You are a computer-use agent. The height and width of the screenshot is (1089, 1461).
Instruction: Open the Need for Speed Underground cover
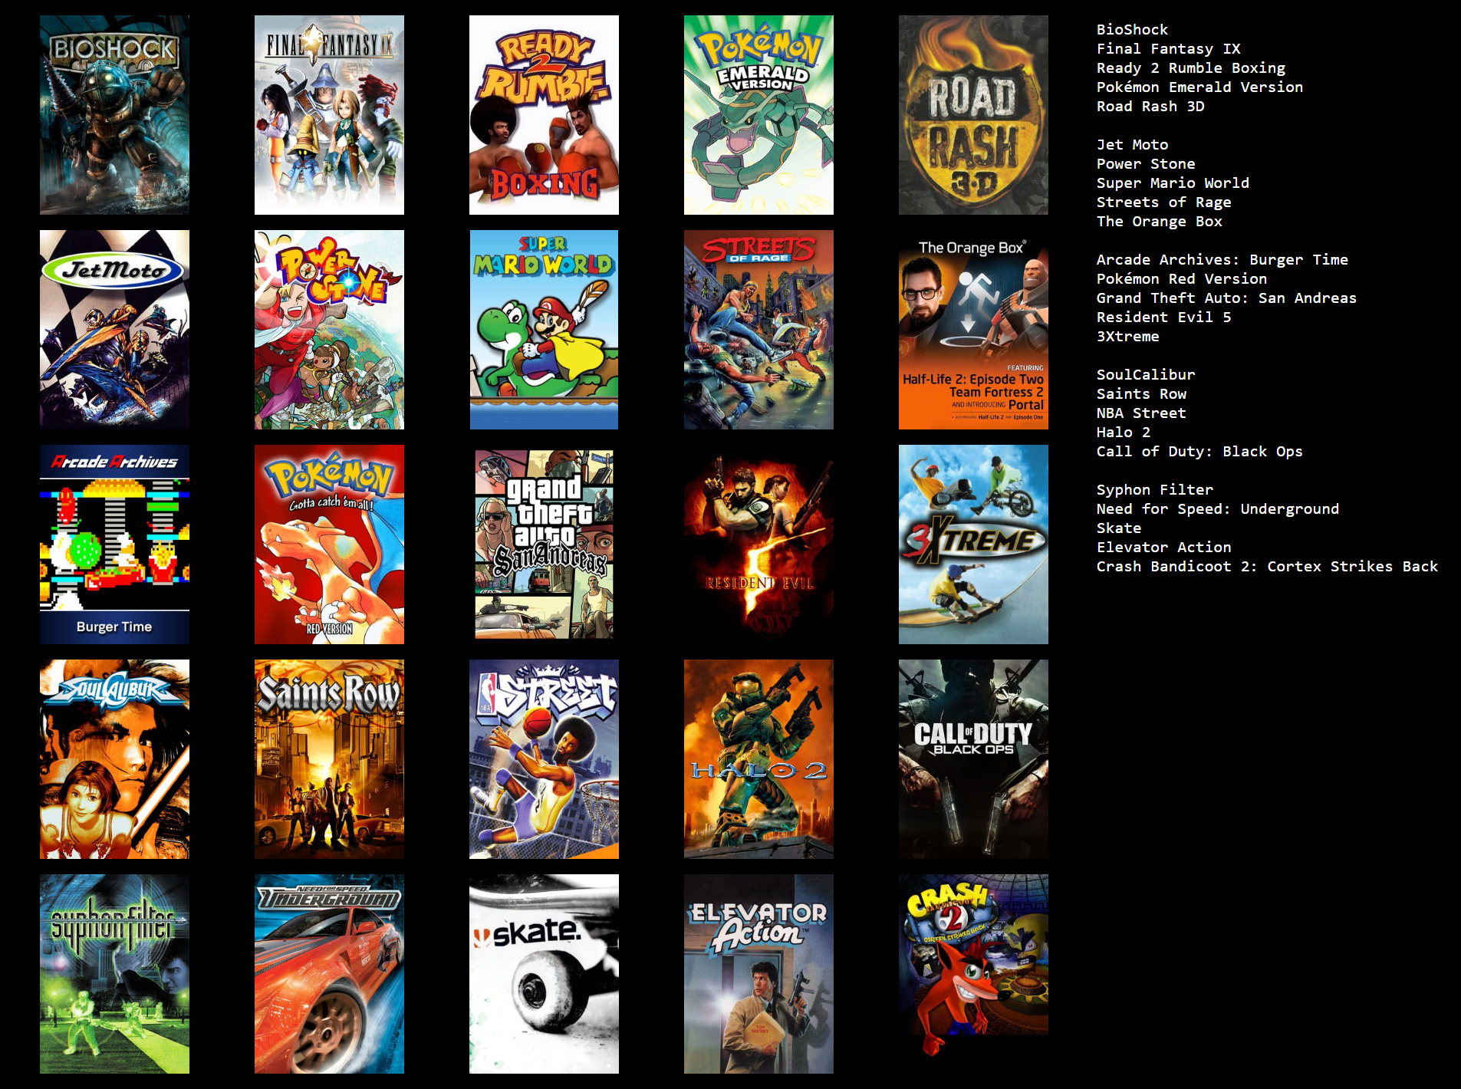click(x=329, y=974)
